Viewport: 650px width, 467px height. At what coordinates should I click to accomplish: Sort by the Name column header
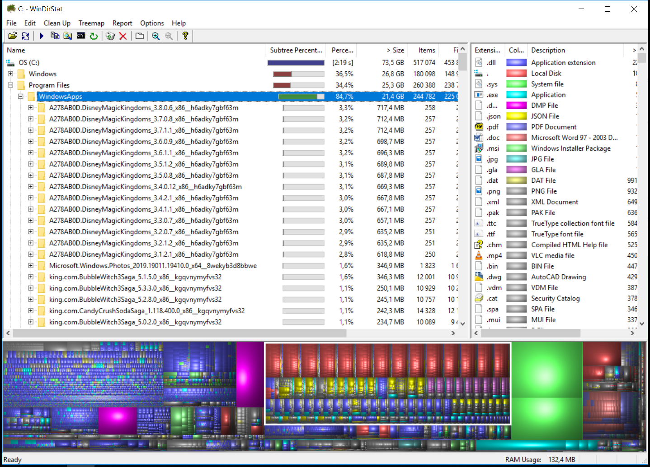coord(135,50)
